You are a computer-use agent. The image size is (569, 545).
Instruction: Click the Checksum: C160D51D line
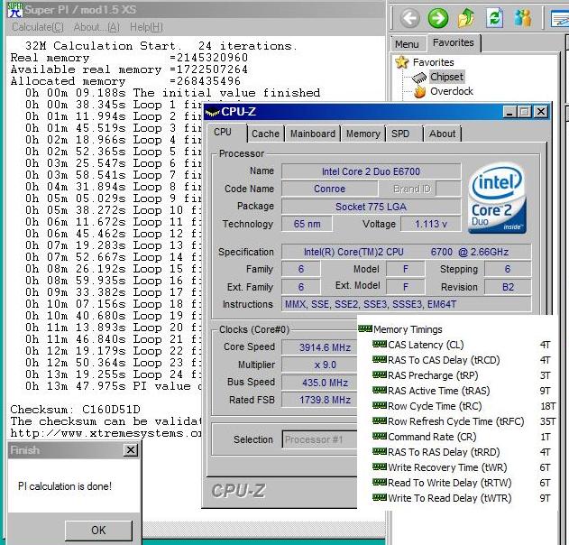click(x=75, y=410)
